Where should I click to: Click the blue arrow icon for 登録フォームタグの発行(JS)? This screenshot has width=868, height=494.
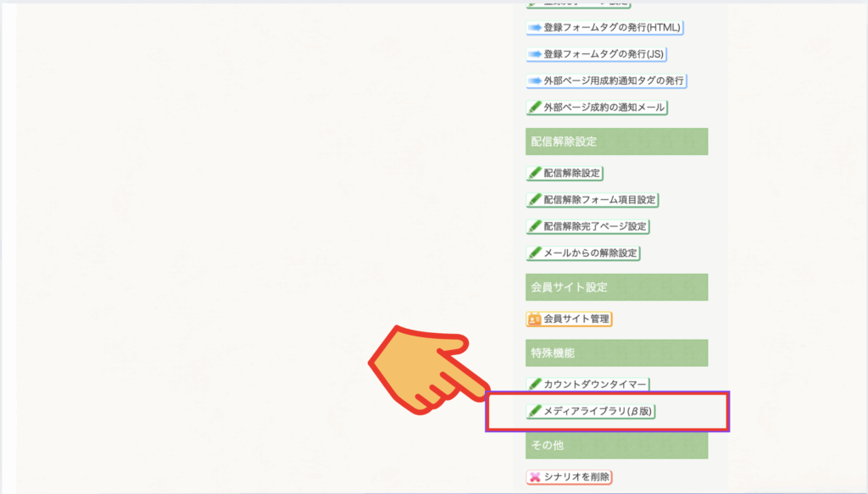pyautogui.click(x=534, y=54)
